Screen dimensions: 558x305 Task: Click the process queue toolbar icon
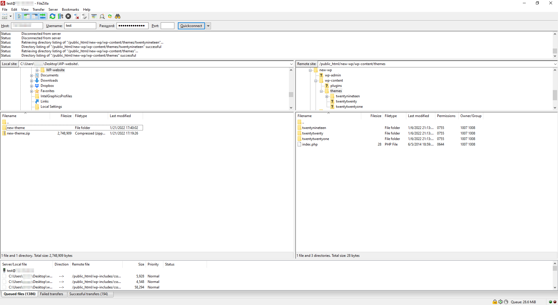[60, 17]
